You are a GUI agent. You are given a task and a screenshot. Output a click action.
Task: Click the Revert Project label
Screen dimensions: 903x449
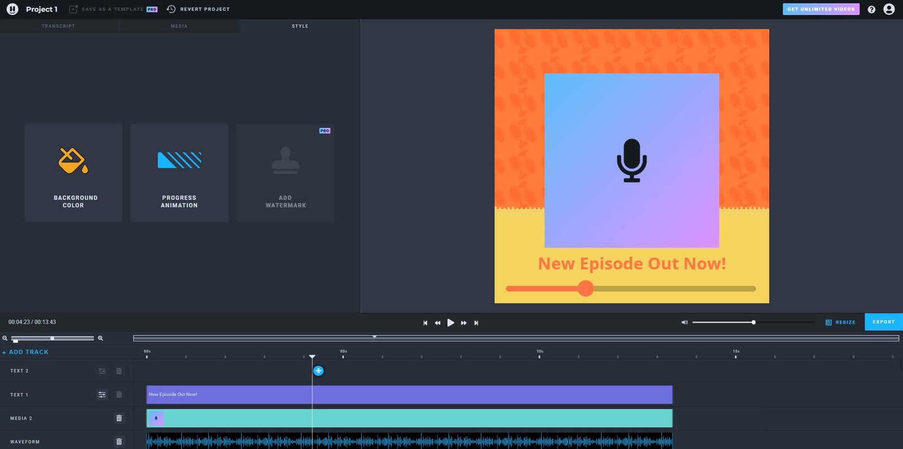click(x=205, y=9)
